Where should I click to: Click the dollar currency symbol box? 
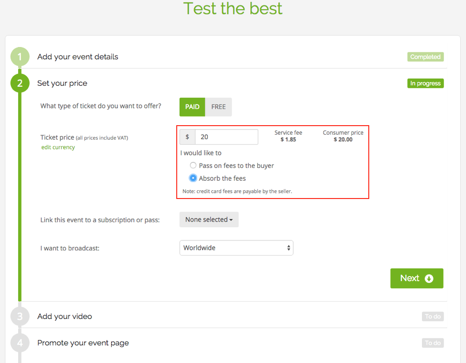[x=187, y=137]
